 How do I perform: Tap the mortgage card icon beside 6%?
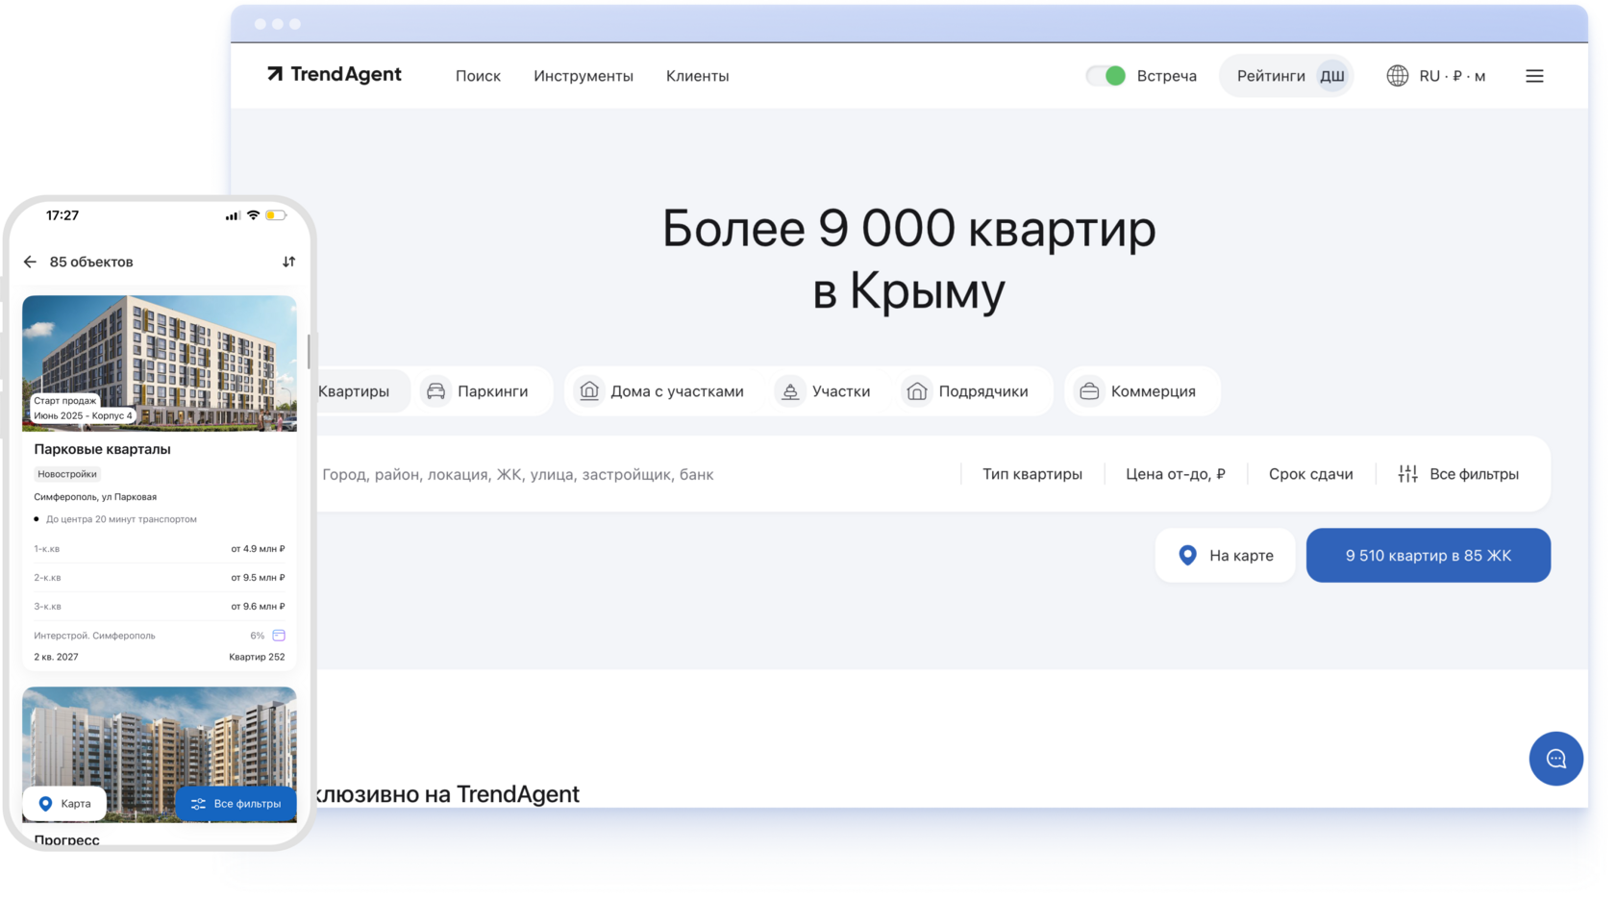(x=279, y=636)
